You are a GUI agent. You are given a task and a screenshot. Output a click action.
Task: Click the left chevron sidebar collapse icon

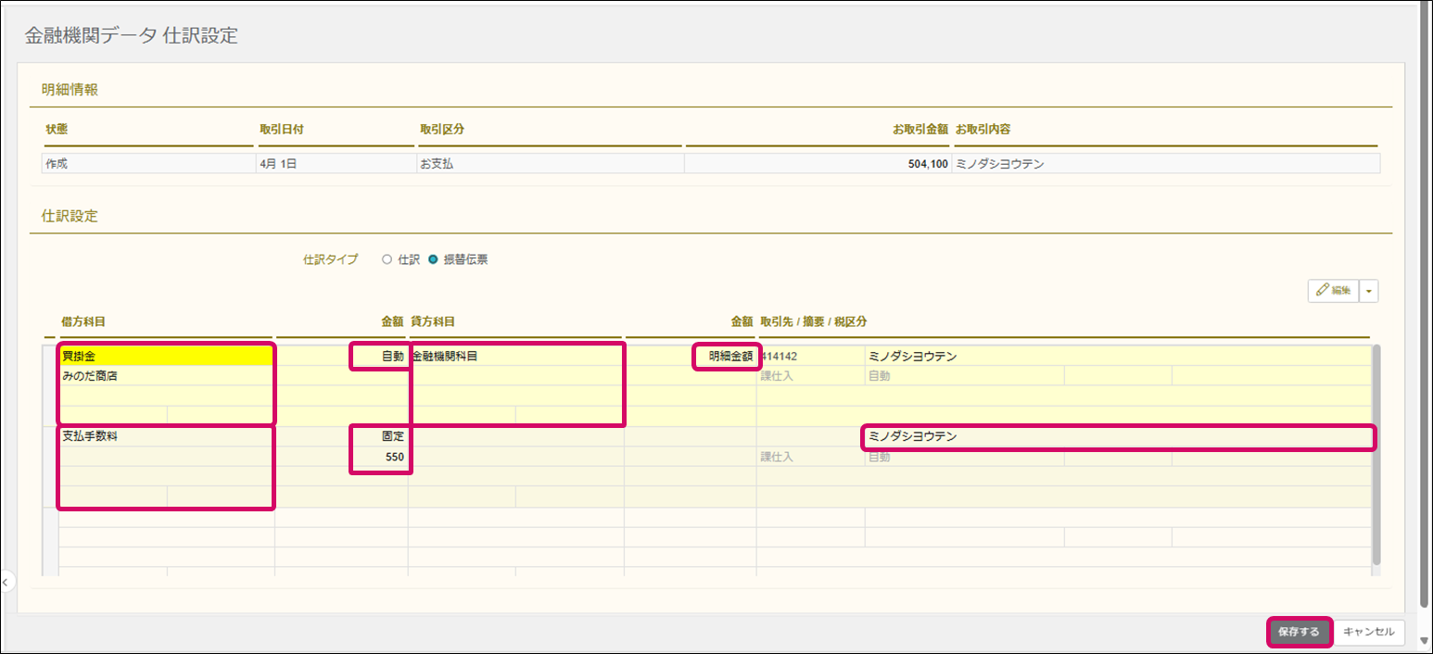pyautogui.click(x=6, y=583)
